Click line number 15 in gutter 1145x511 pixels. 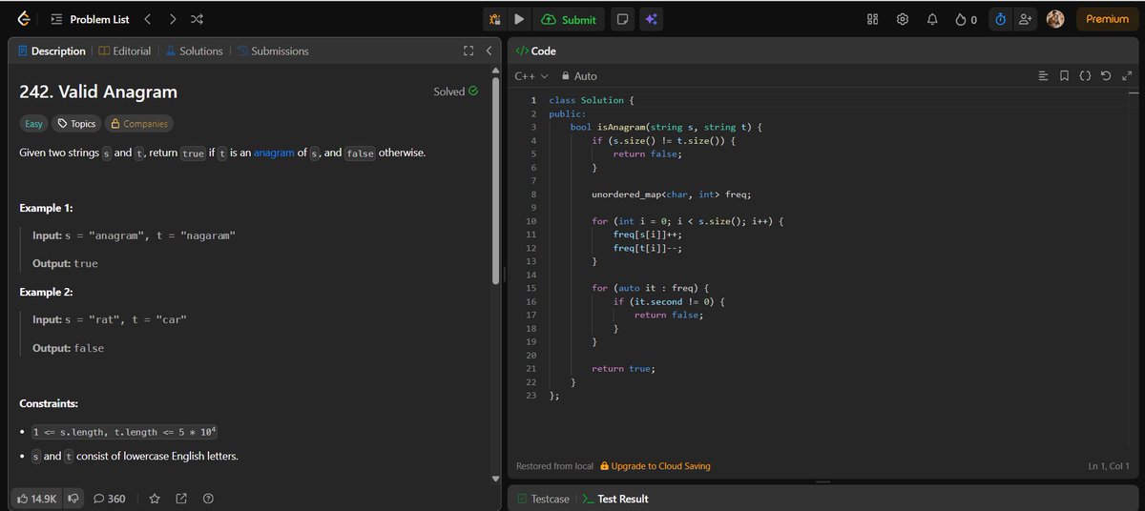(x=531, y=288)
